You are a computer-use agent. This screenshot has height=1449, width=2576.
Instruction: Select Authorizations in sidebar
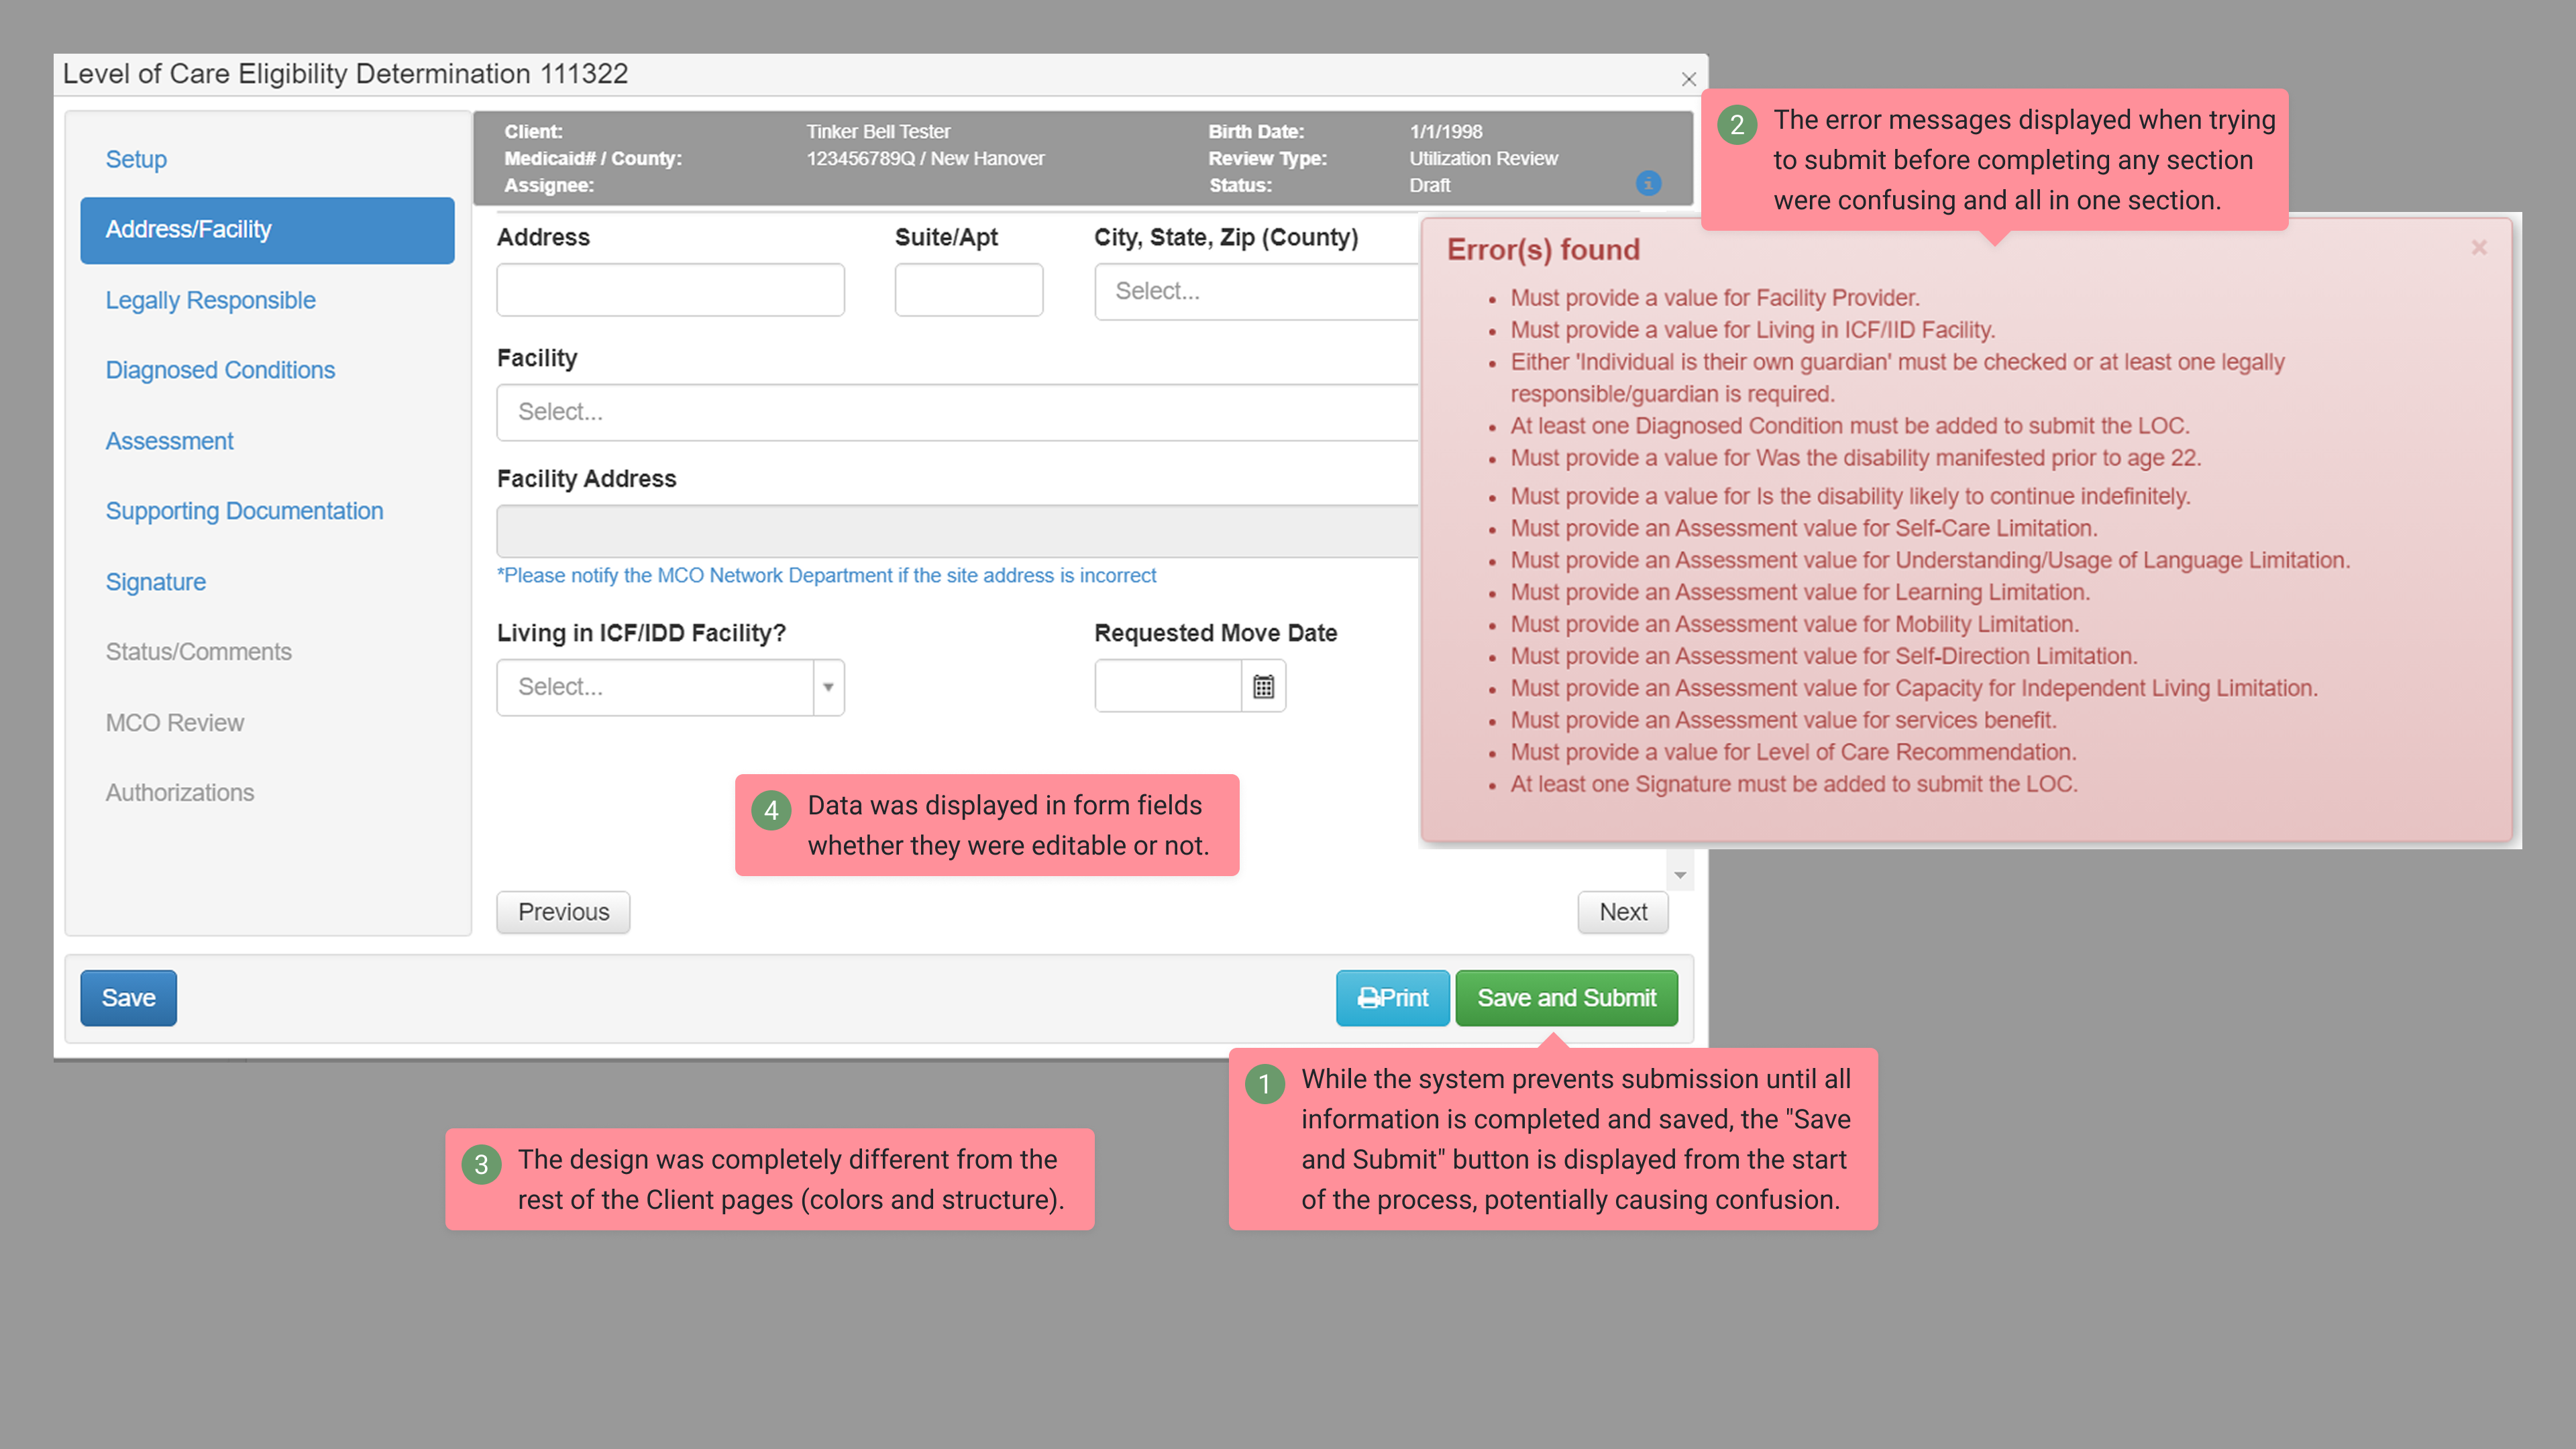click(179, 793)
